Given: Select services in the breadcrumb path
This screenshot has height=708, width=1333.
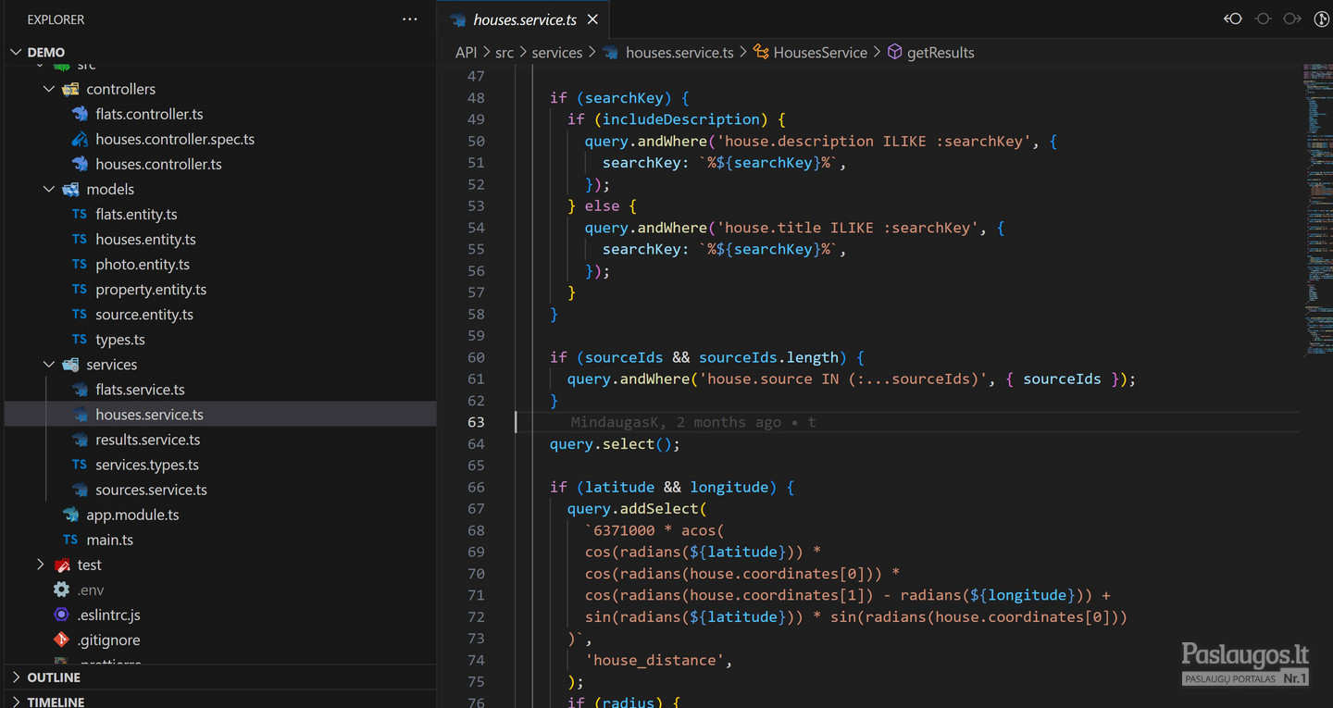Looking at the screenshot, I should pos(557,53).
